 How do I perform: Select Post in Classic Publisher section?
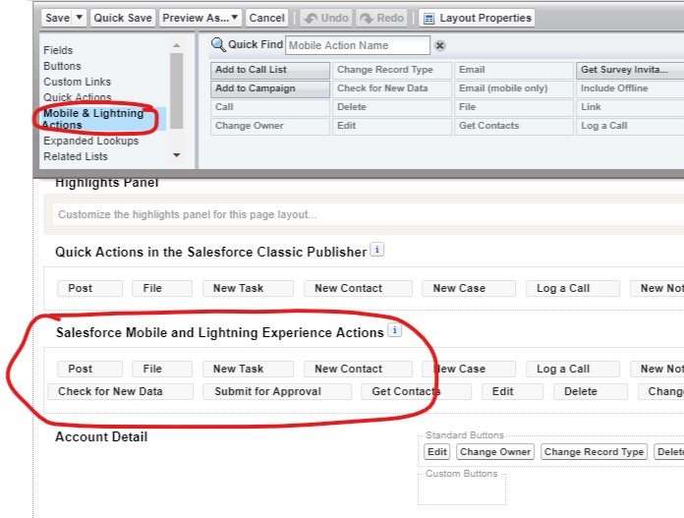(x=89, y=288)
